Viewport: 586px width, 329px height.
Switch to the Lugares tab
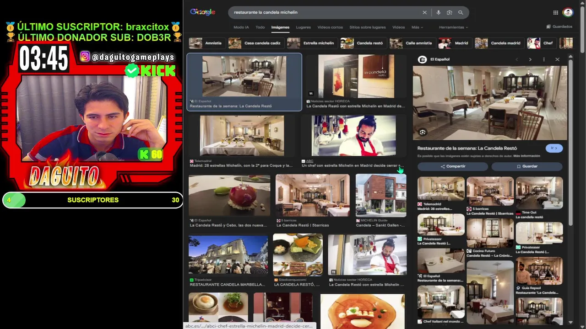click(x=303, y=27)
